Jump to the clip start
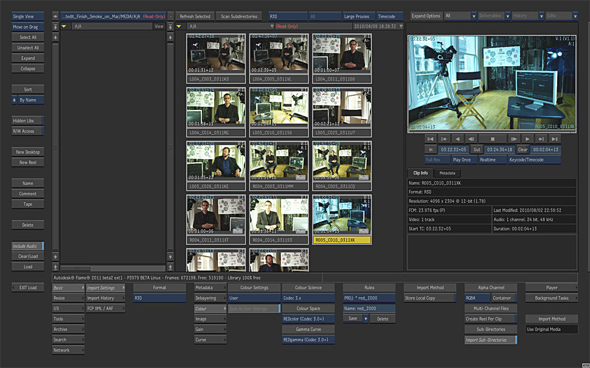590x368 pixels. click(431, 139)
